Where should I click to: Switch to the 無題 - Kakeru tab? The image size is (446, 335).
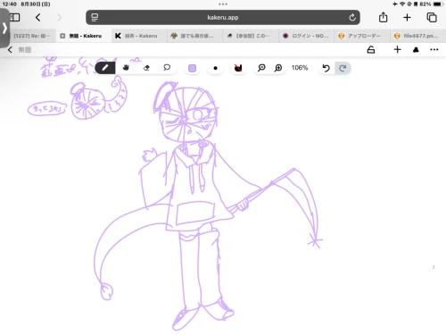[x=84, y=36]
